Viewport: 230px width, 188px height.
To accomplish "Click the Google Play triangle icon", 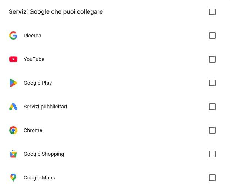I will pyautogui.click(x=13, y=83).
